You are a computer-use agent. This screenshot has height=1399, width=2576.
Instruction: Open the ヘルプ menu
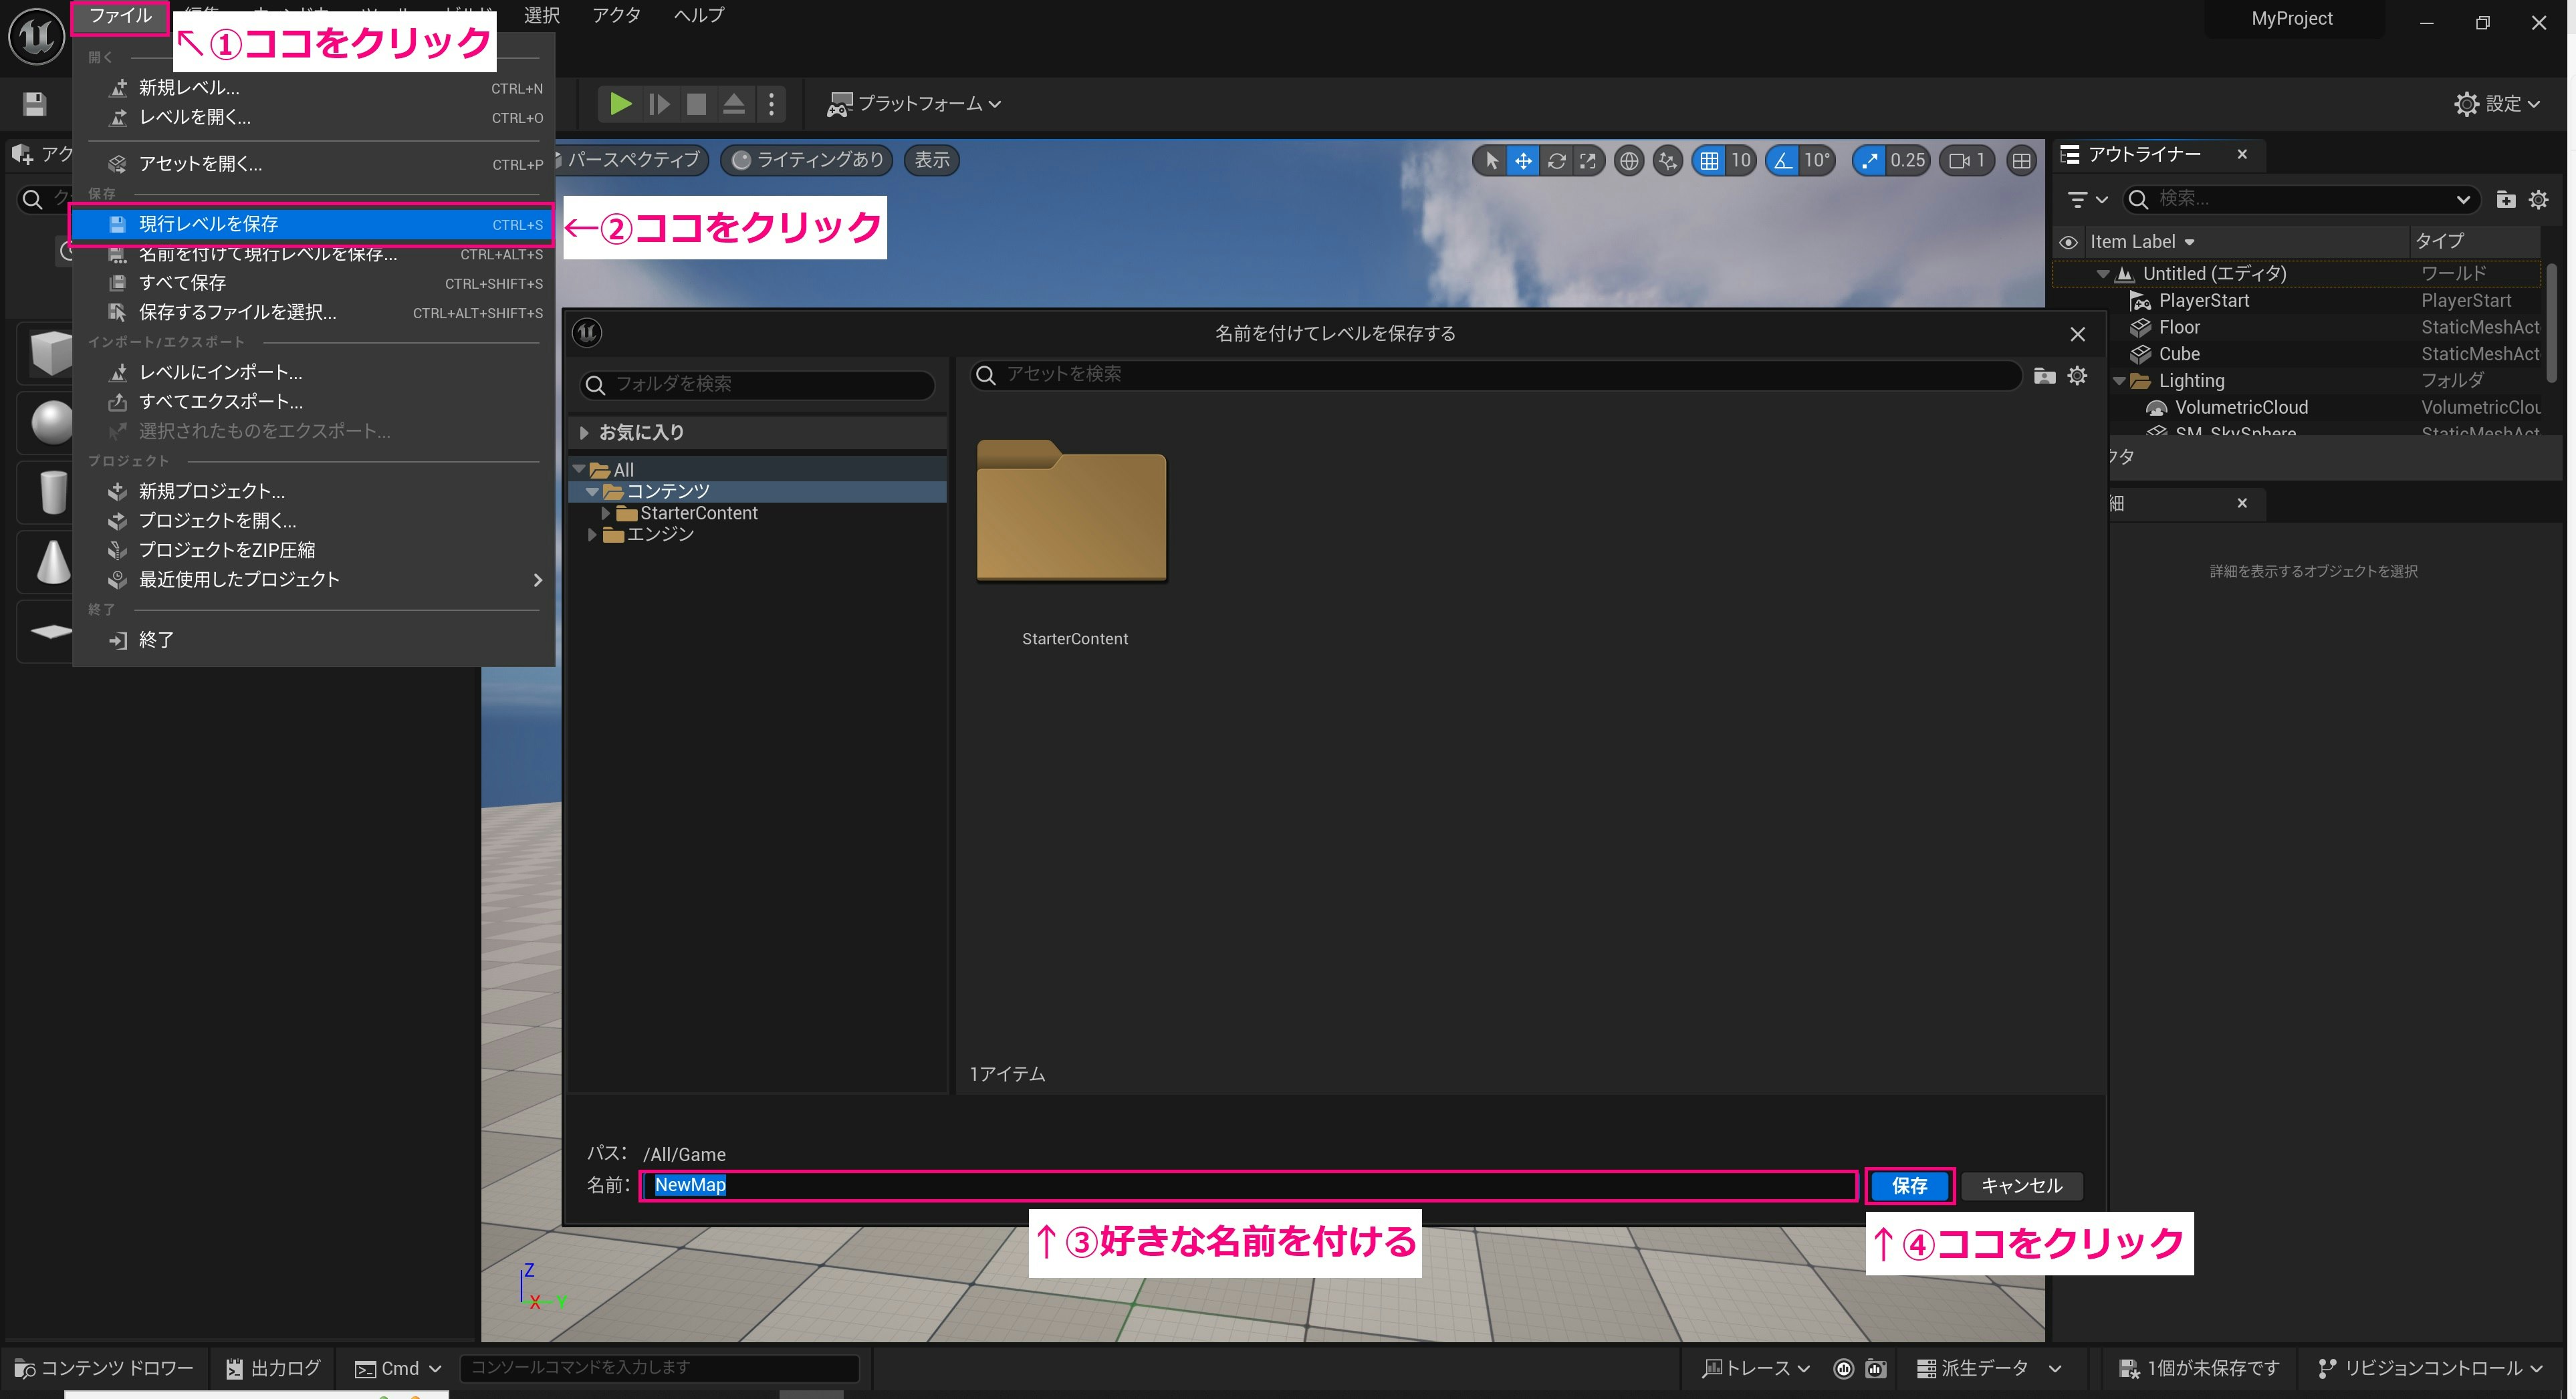[x=697, y=15]
